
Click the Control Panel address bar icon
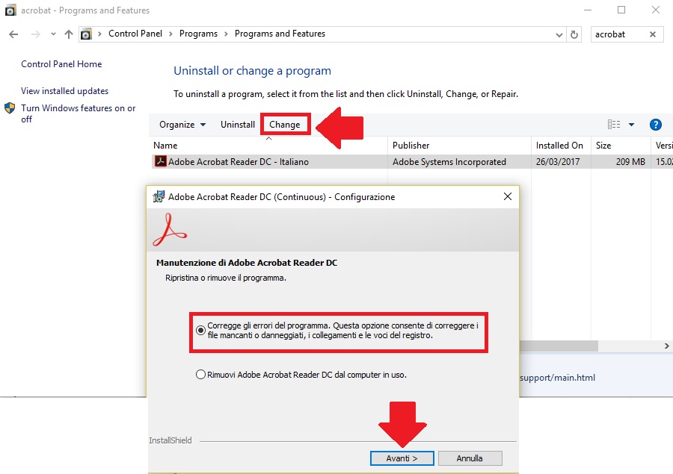86,34
